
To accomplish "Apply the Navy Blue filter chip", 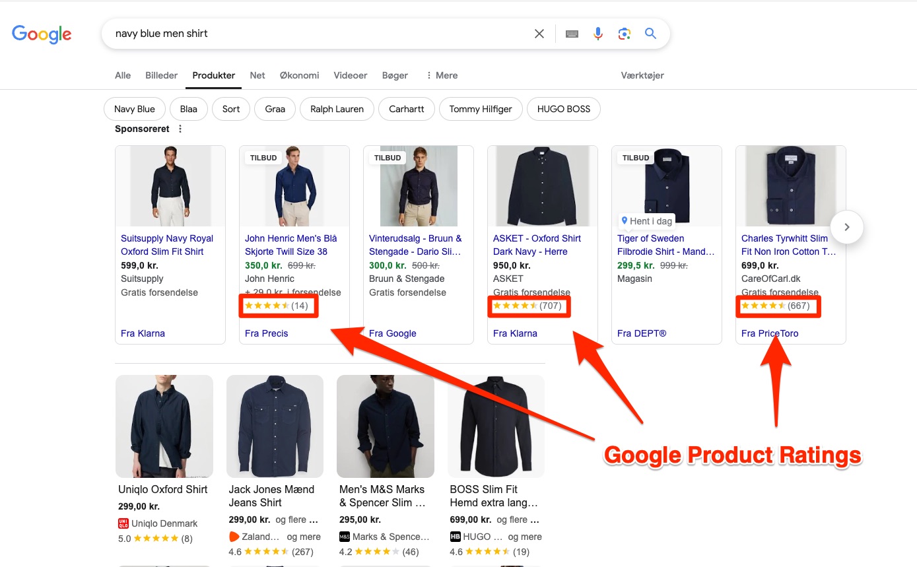I will [135, 109].
